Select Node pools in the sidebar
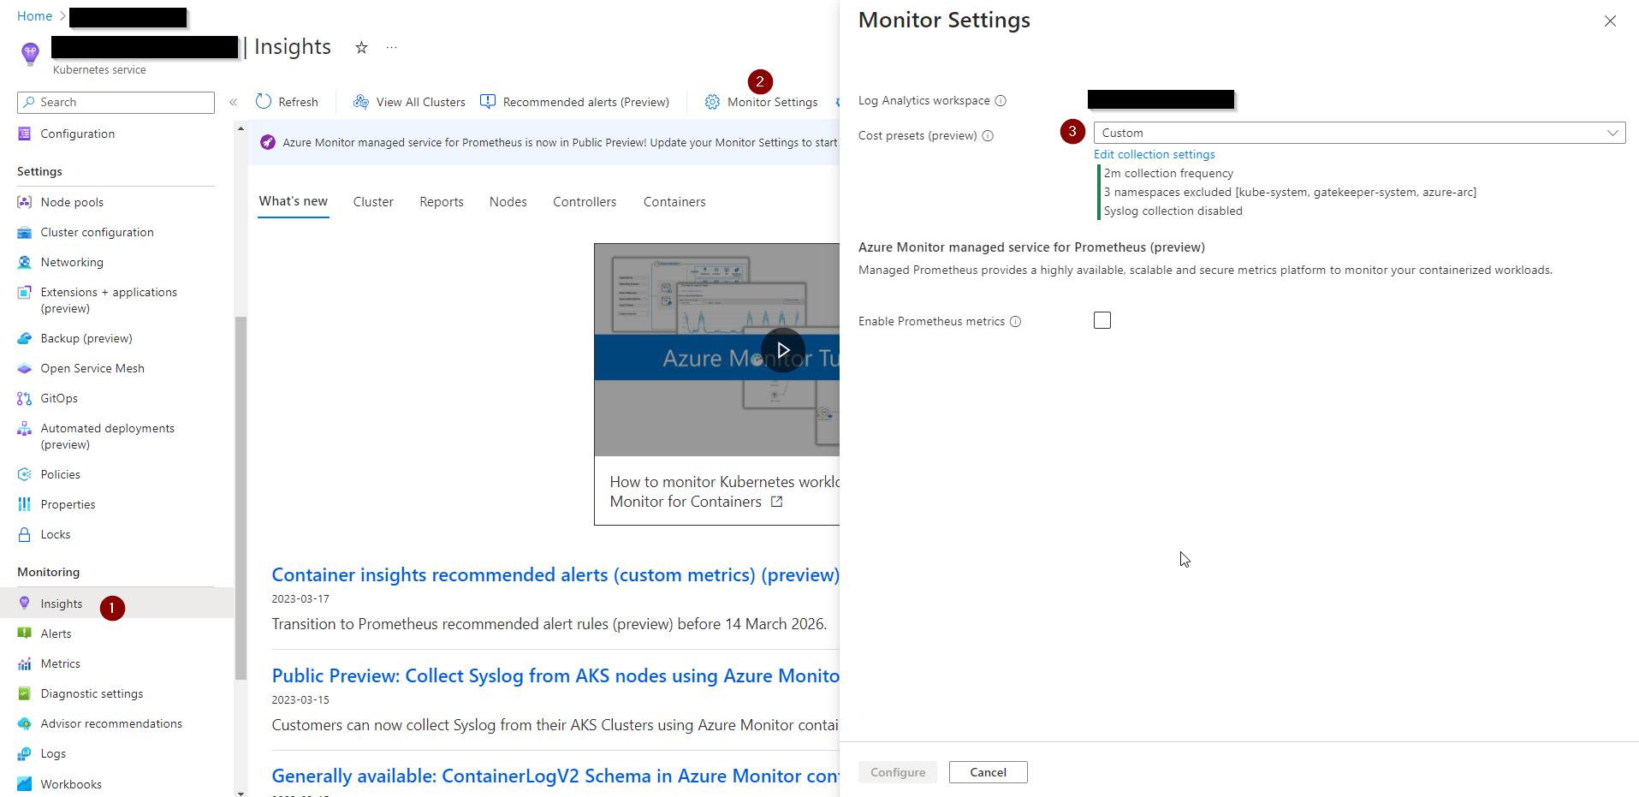The image size is (1639, 797). 71,202
